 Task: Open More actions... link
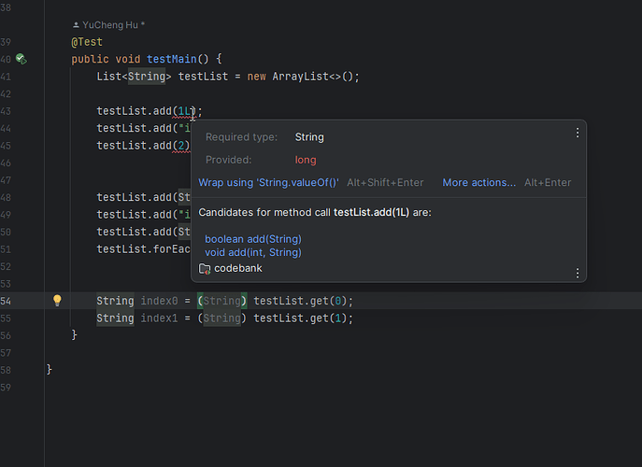479,182
